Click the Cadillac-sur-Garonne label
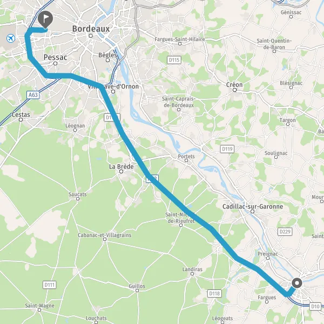 click(x=253, y=206)
